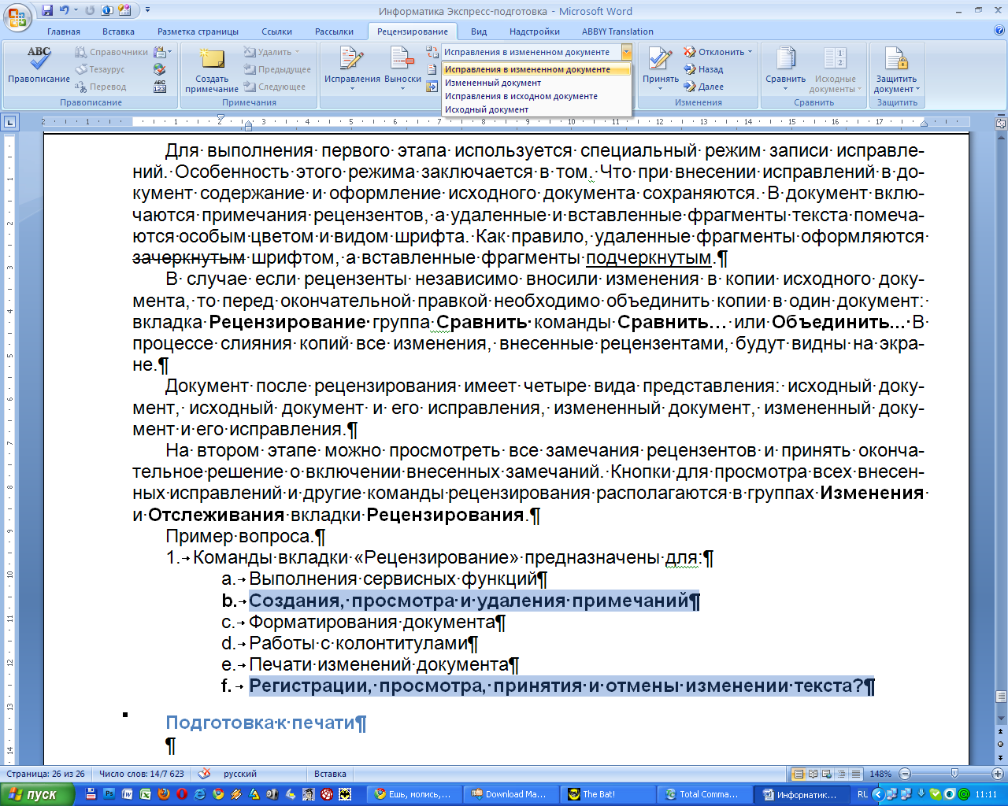Click the tab selector at ruler corner
The width and height of the screenshot is (1008, 806).
point(9,122)
